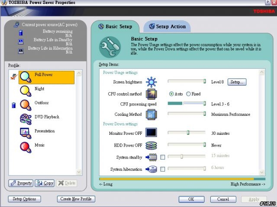
Task: Click the Long to High Performance bar
Action: (182, 179)
